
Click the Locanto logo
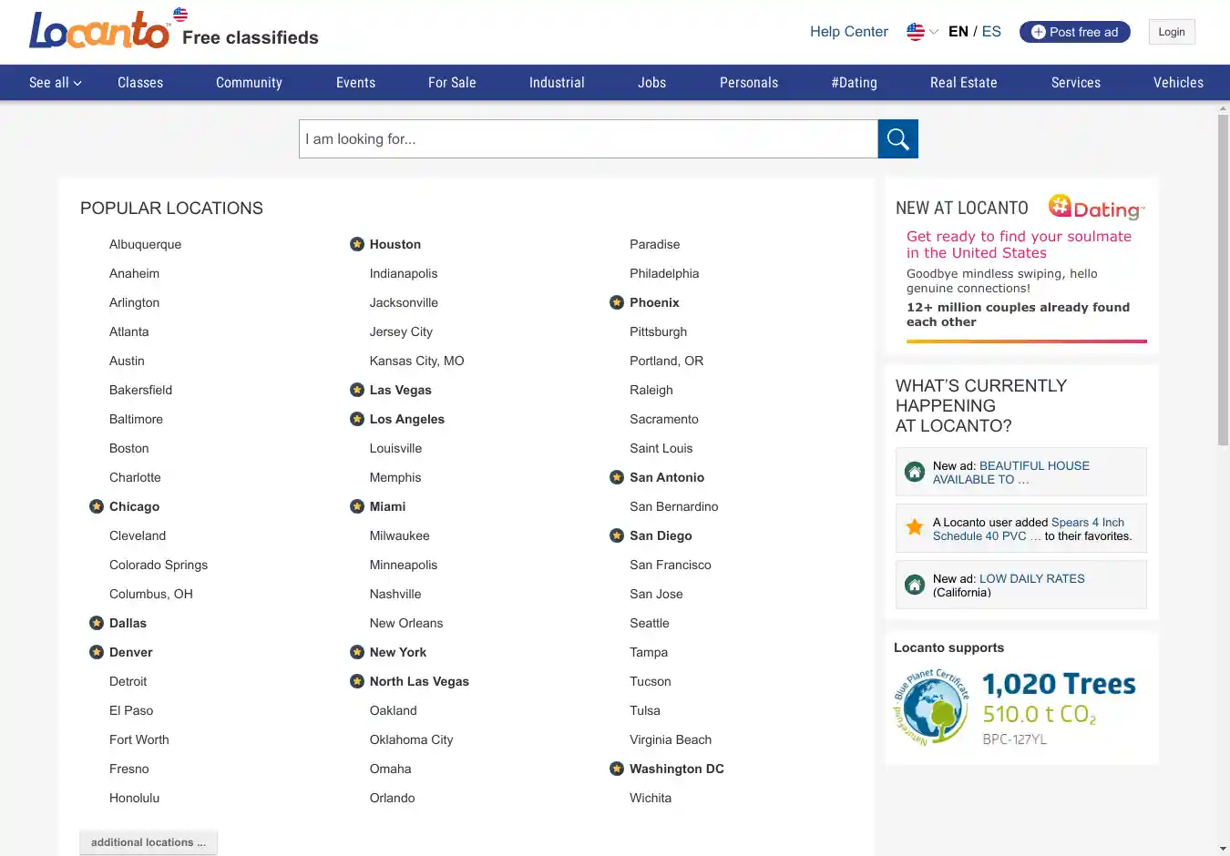point(100,29)
